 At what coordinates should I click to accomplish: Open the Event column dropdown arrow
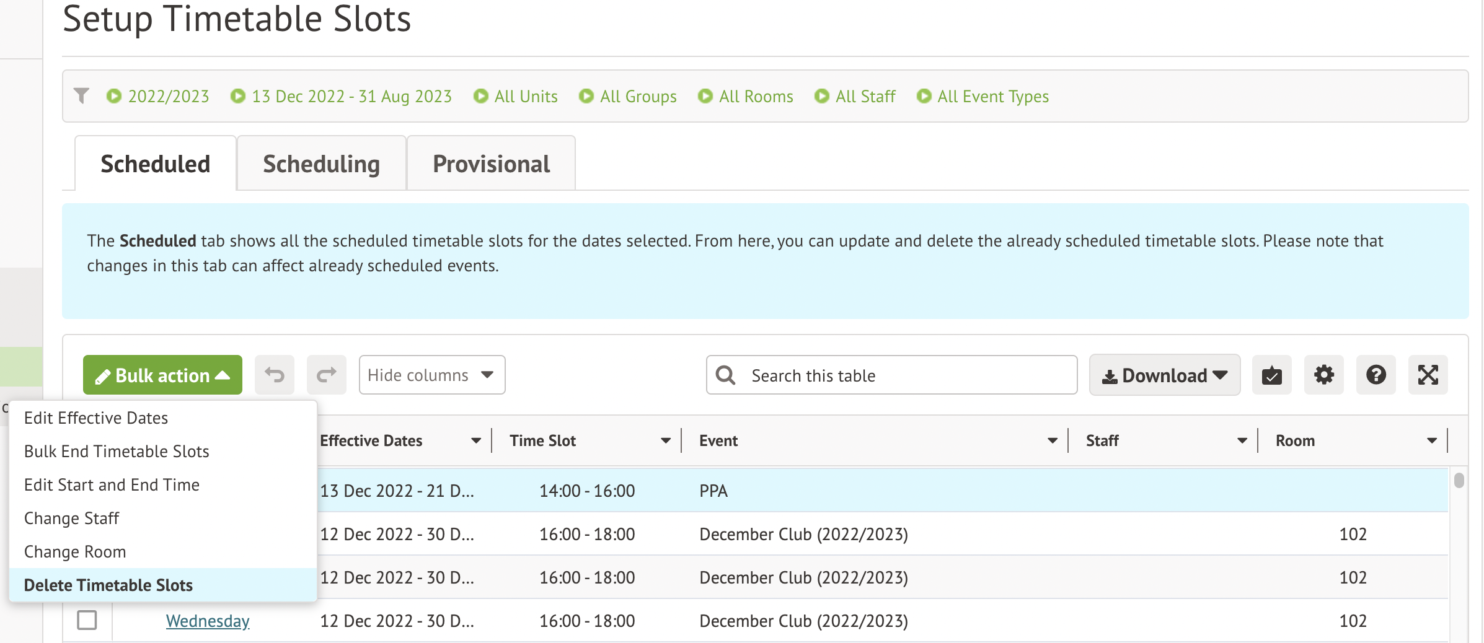1052,440
